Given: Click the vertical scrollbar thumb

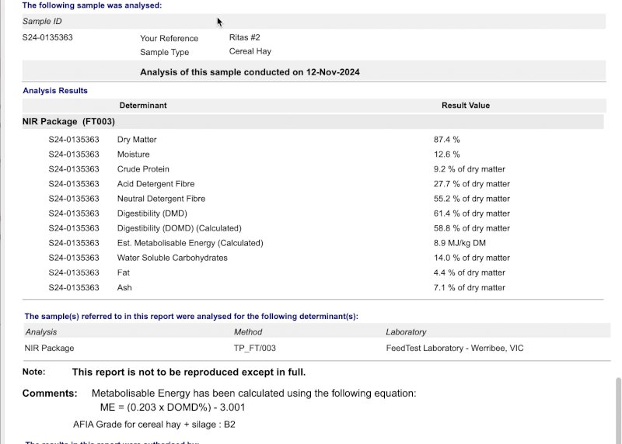Looking at the screenshot, I should [618, 411].
